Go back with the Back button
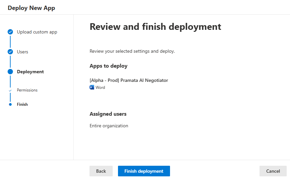The height and width of the screenshot is (180, 290). (x=101, y=171)
